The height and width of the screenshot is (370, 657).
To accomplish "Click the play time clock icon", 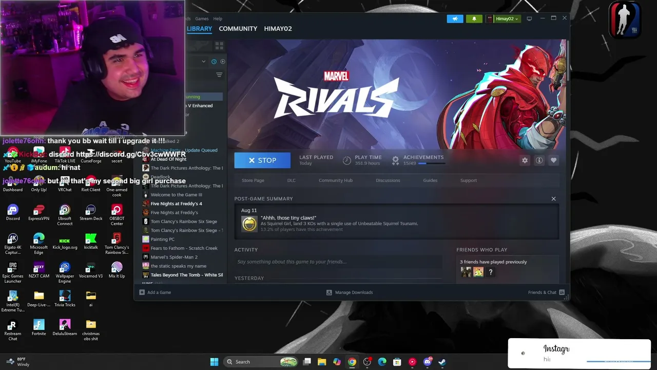I will [347, 160].
